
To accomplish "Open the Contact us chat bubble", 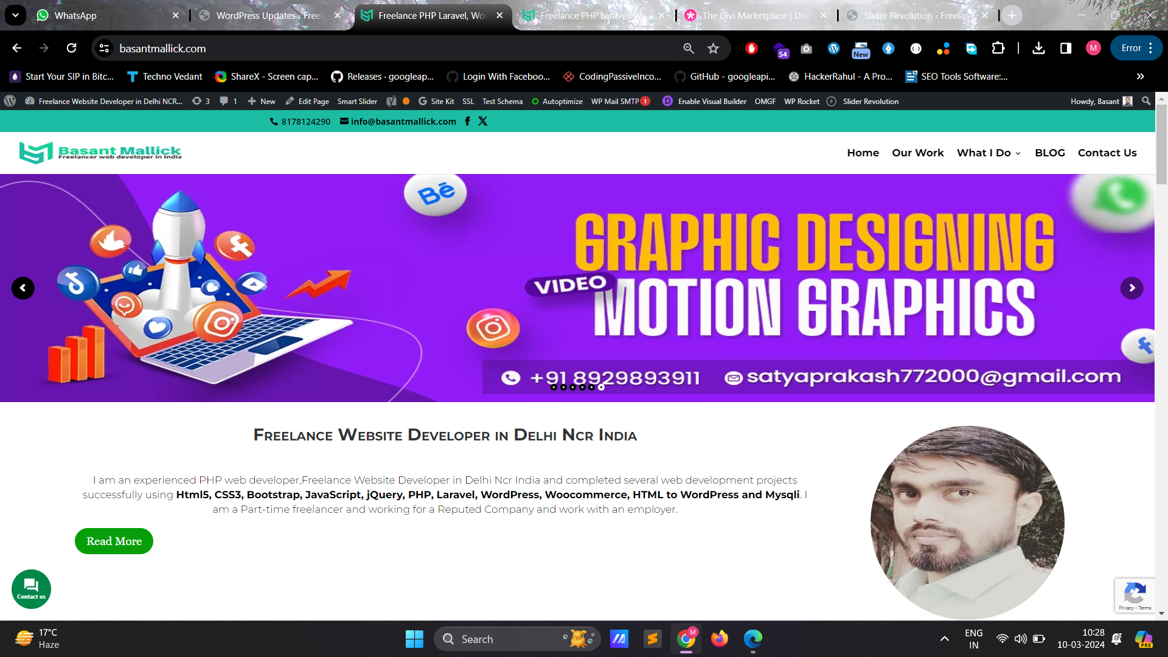I will [31, 588].
